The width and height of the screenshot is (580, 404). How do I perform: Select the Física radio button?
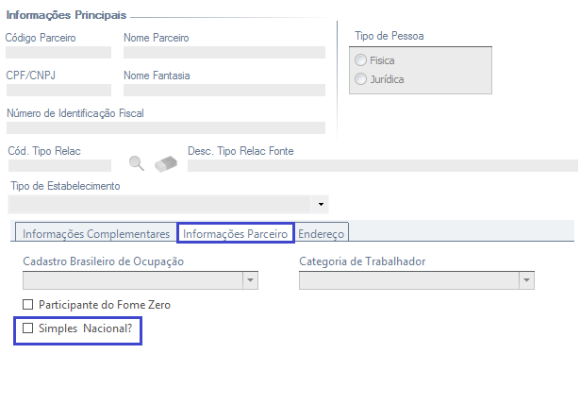pyautogui.click(x=360, y=60)
